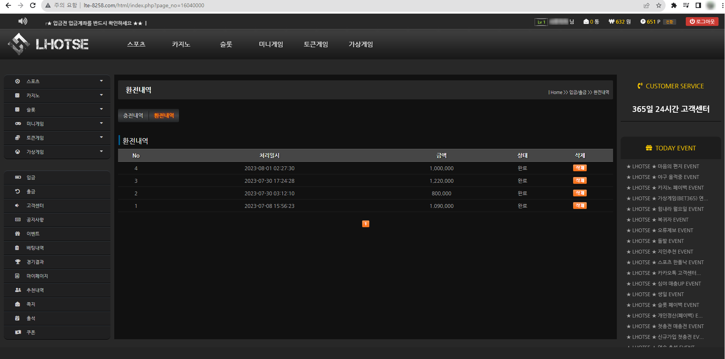Click the 쿠폰 coupon sidebar icon

pos(18,332)
